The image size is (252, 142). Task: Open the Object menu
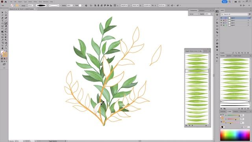(x=20, y=2)
